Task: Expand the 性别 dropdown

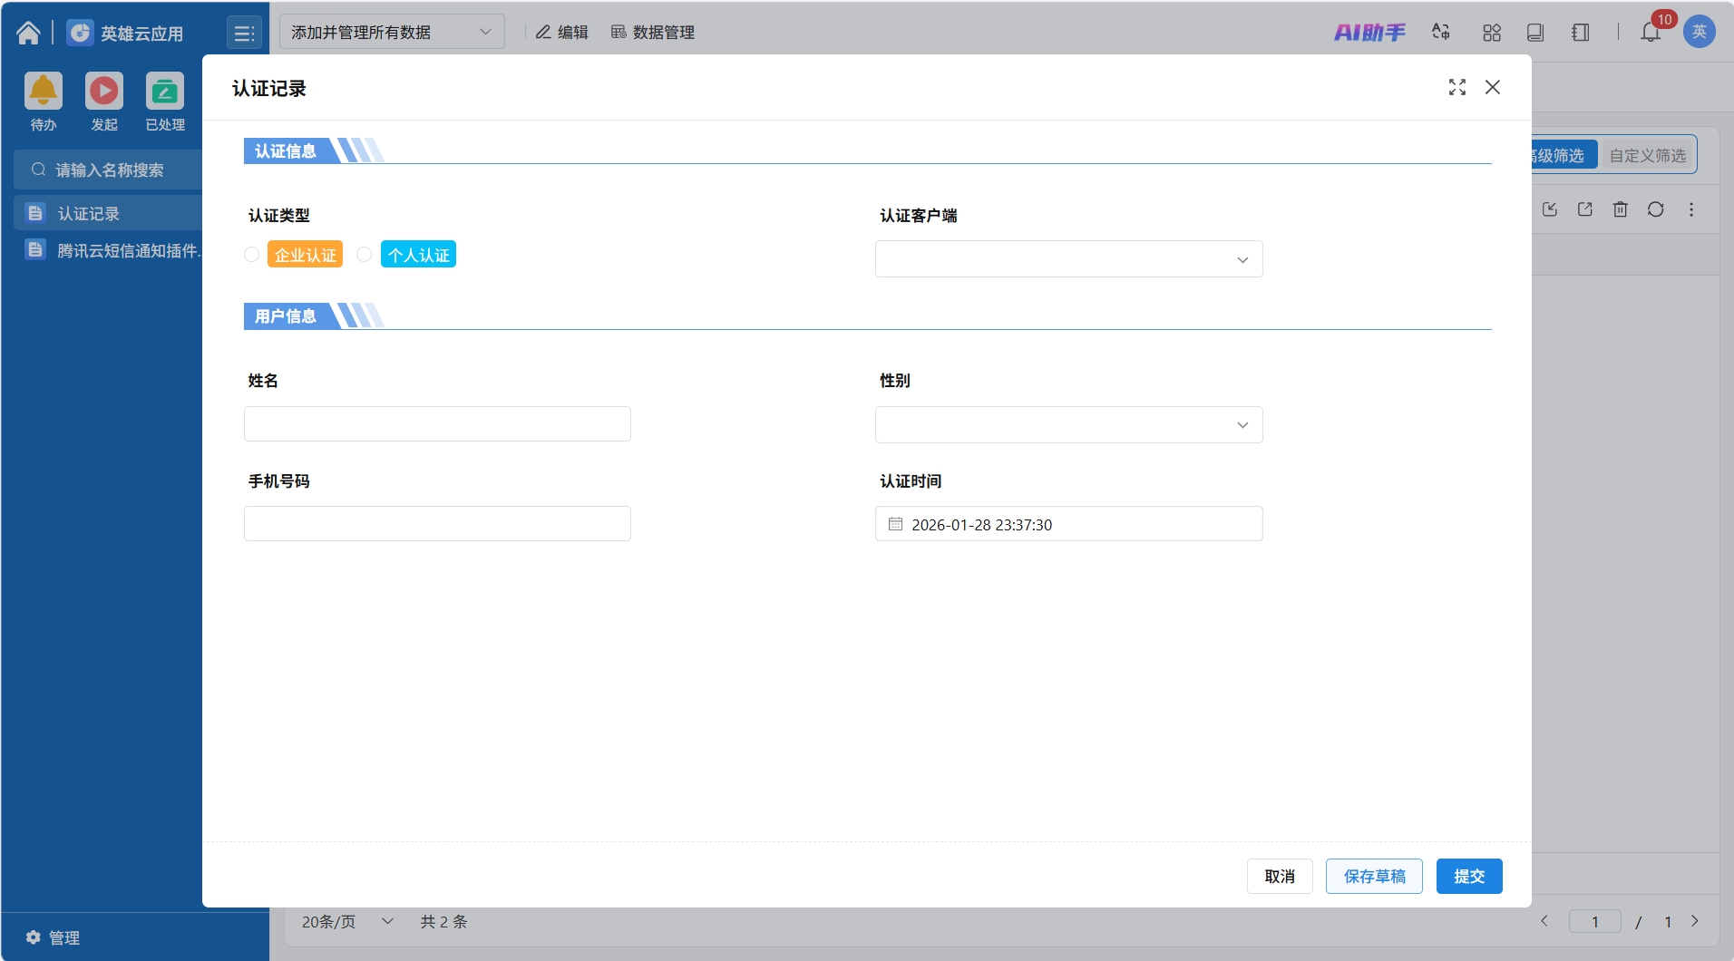Action: pos(1068,425)
